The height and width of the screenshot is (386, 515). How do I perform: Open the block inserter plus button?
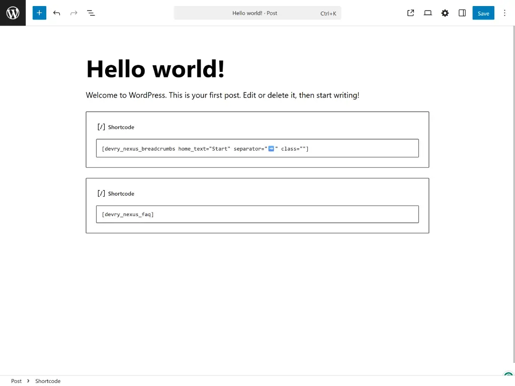[x=39, y=13]
